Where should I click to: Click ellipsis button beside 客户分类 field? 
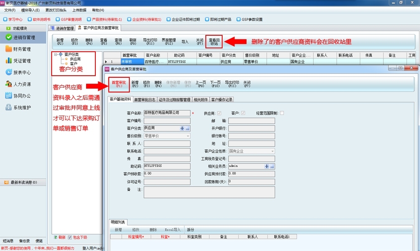click(187, 129)
